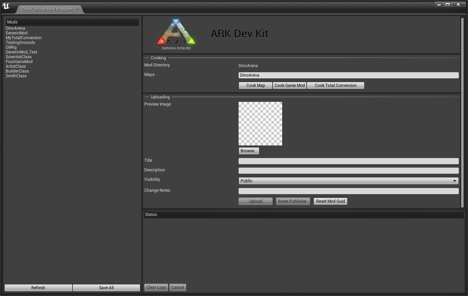The image size is (468, 296).
Task: Select GenericMod in the Mods list
Action: (17, 33)
